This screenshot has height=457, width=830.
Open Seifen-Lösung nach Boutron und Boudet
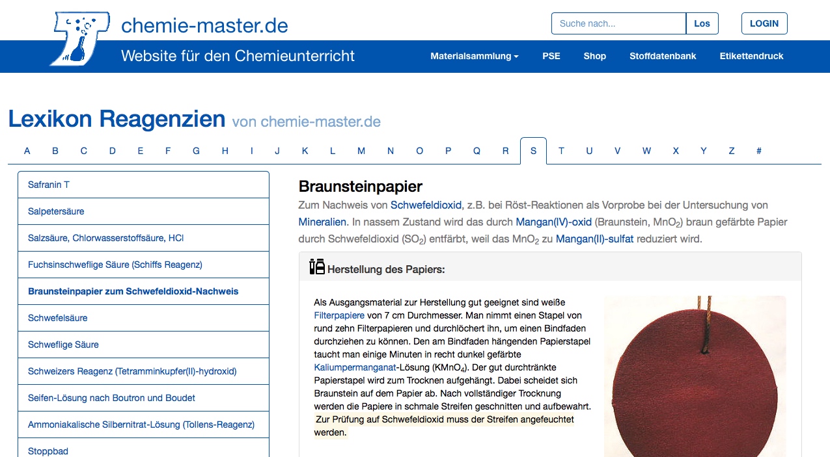pos(143,398)
